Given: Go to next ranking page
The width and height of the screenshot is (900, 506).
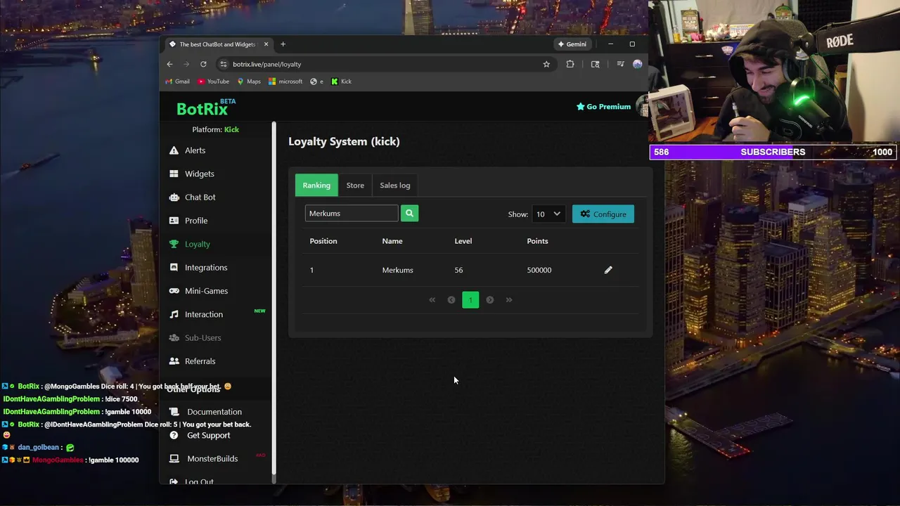Looking at the screenshot, I should [x=490, y=300].
